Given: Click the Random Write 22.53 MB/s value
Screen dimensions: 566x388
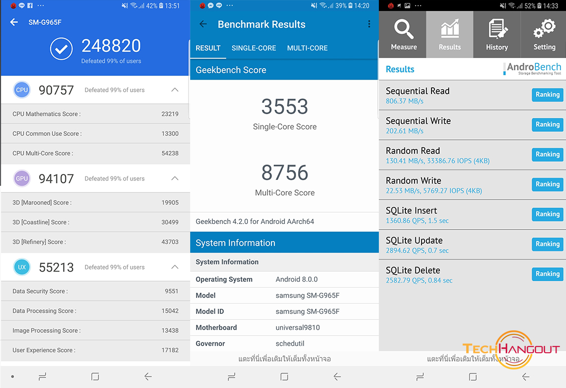Looking at the screenshot, I should point(434,191).
